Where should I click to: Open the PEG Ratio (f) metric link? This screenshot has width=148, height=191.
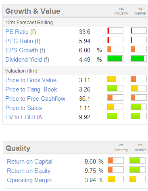pos(23,41)
